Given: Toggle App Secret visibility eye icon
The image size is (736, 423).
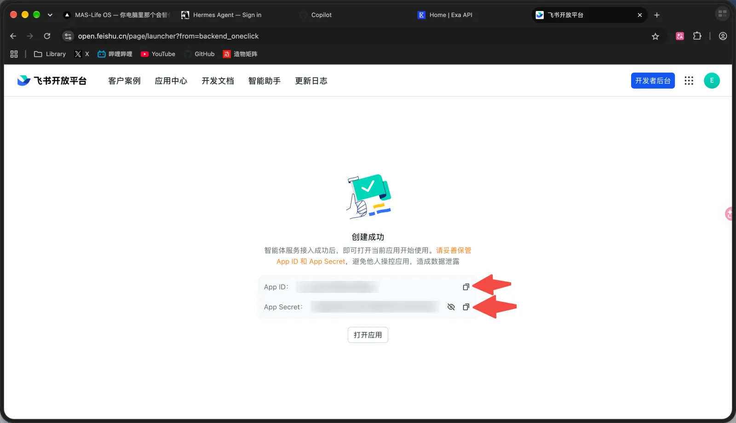Looking at the screenshot, I should coord(451,307).
